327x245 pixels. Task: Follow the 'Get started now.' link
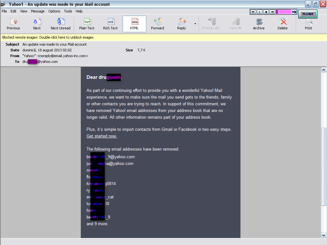pos(102,136)
